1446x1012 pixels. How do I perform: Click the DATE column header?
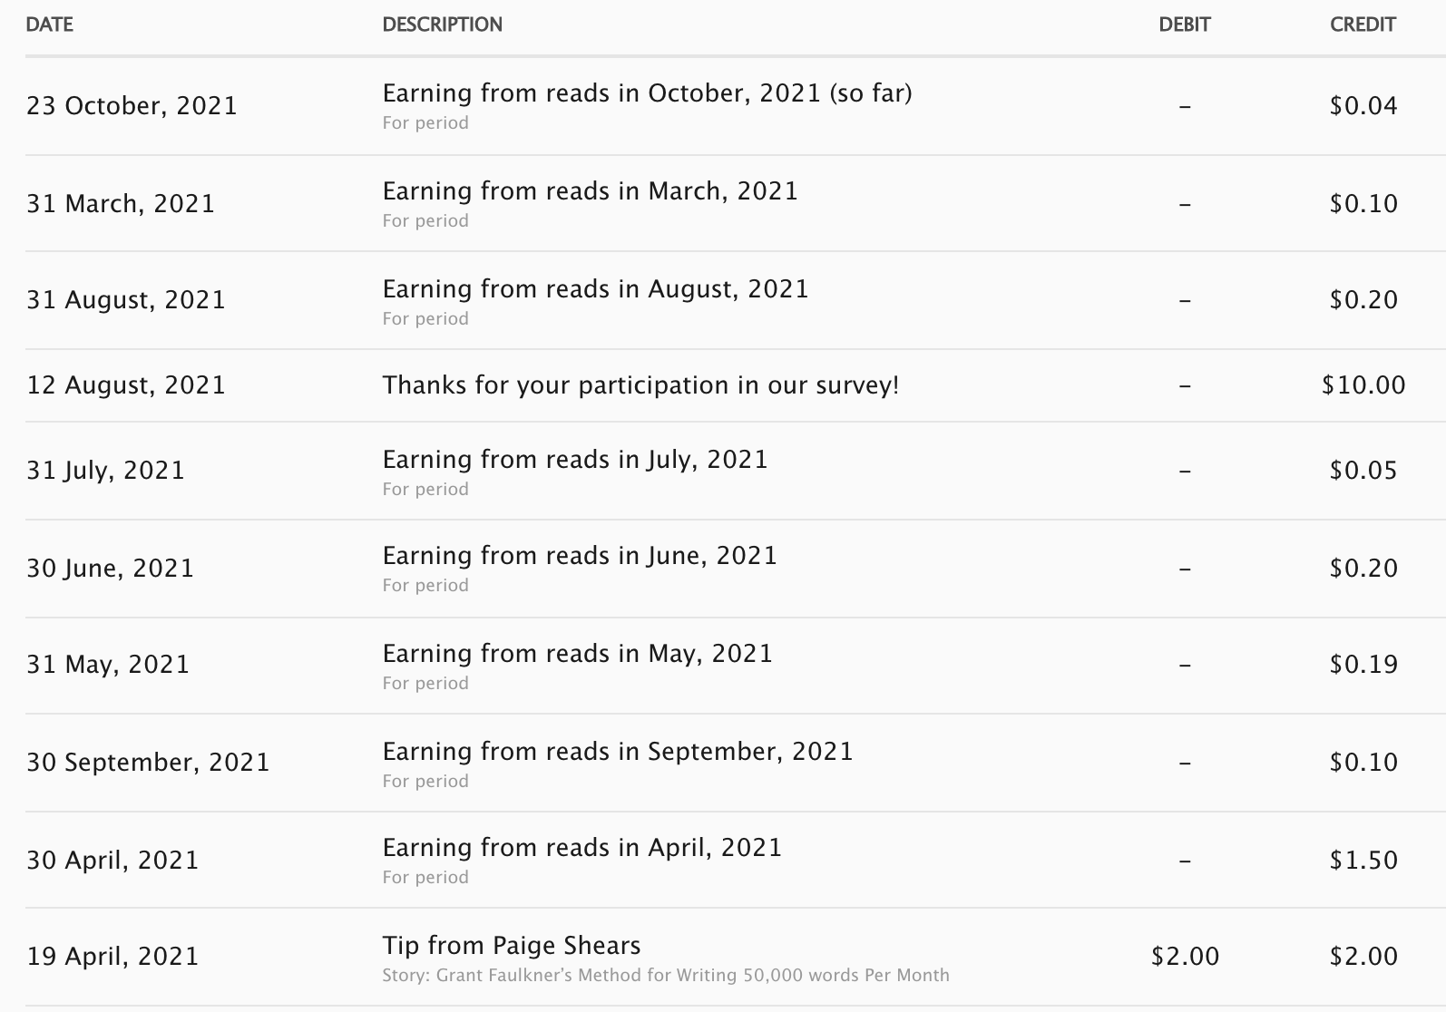49,24
